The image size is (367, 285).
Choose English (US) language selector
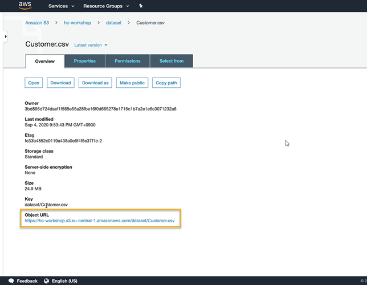point(64,281)
